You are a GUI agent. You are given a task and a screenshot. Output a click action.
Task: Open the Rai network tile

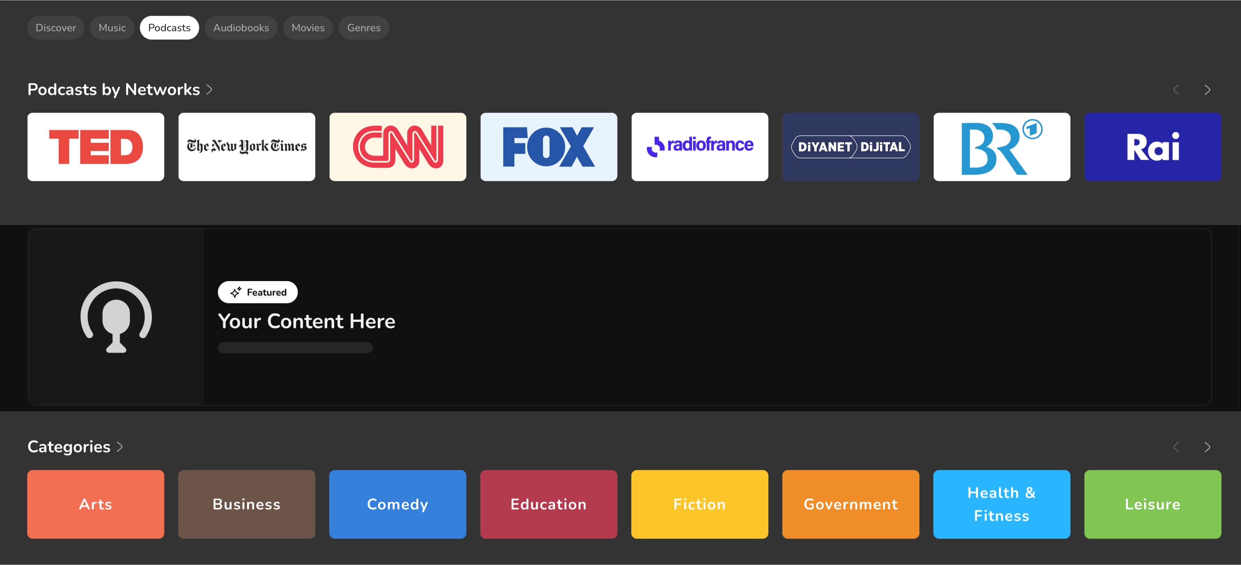[x=1152, y=147]
